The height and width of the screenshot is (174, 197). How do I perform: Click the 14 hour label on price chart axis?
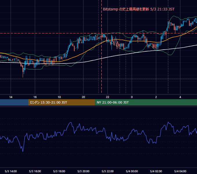point(11,97)
